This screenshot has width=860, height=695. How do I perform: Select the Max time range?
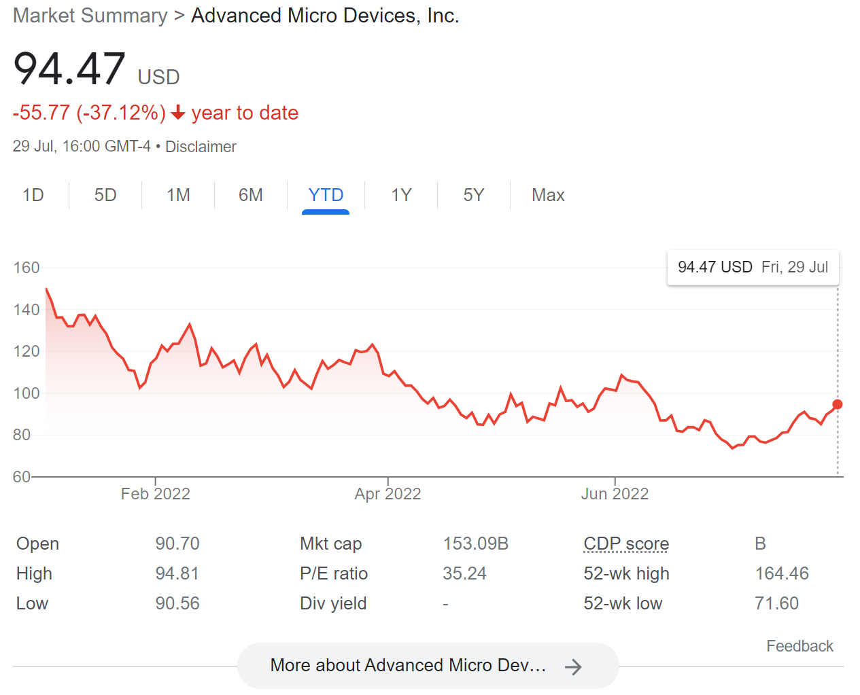coord(548,196)
